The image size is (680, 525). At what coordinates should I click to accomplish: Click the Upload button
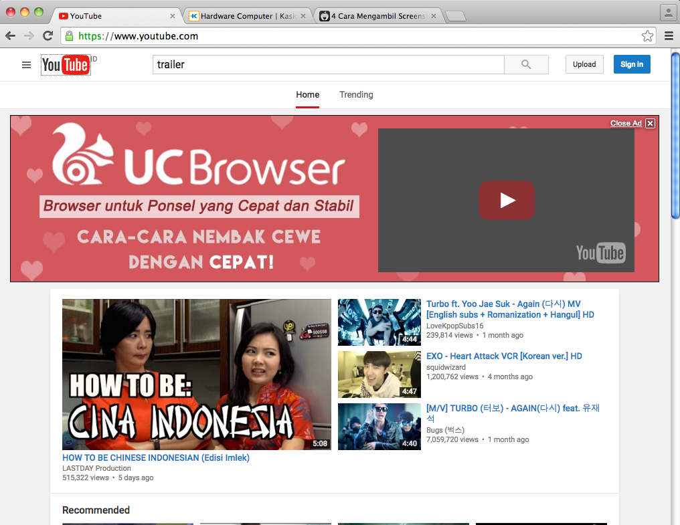click(584, 64)
